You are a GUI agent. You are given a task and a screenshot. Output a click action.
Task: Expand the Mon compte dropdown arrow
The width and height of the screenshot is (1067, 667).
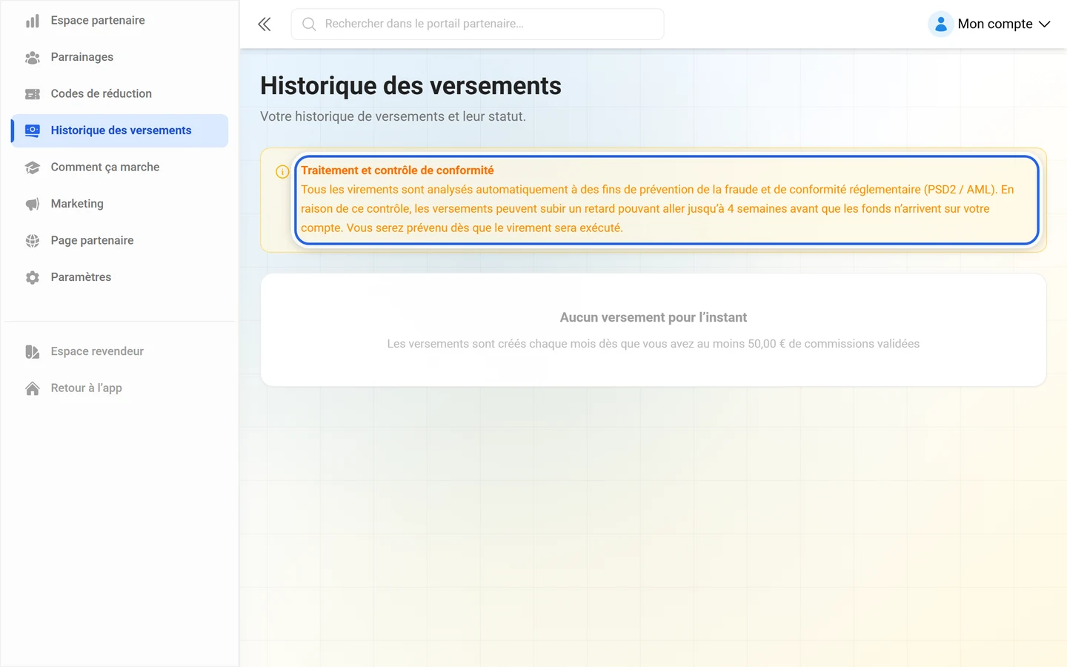pyautogui.click(x=1045, y=24)
